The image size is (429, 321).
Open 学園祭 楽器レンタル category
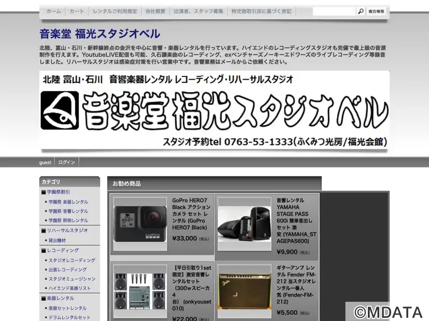pos(68,202)
